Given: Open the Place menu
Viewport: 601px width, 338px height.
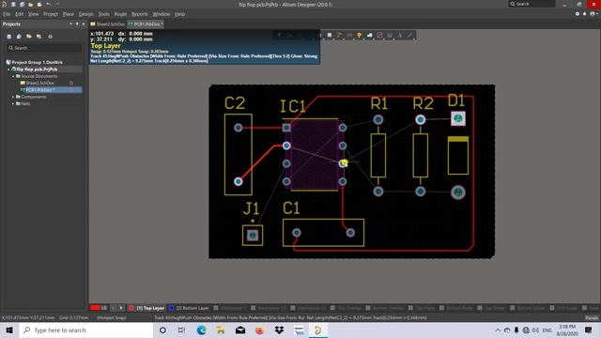Looking at the screenshot, I should click(x=69, y=14).
